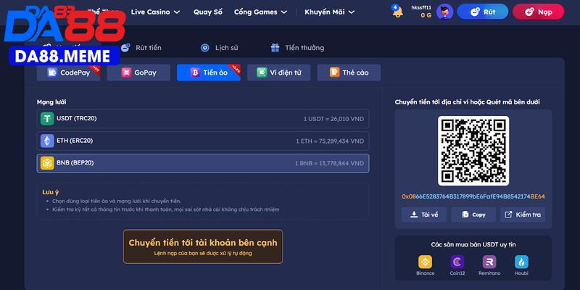Screen dimensions: 580x290
Task: Click the Tiền thưởng gift icon
Action: coord(275,48)
